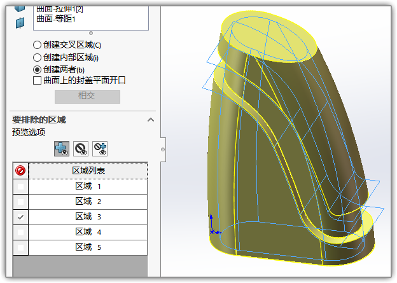The image size is (397, 283).
Task: Click the selection list resize handle dot
Action: (91, 33)
